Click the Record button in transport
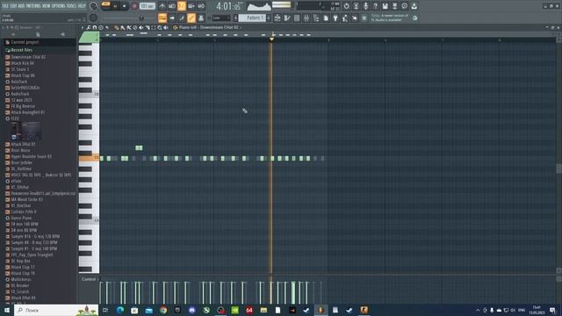Viewport: 562px width, 316px height. tap(134, 6)
